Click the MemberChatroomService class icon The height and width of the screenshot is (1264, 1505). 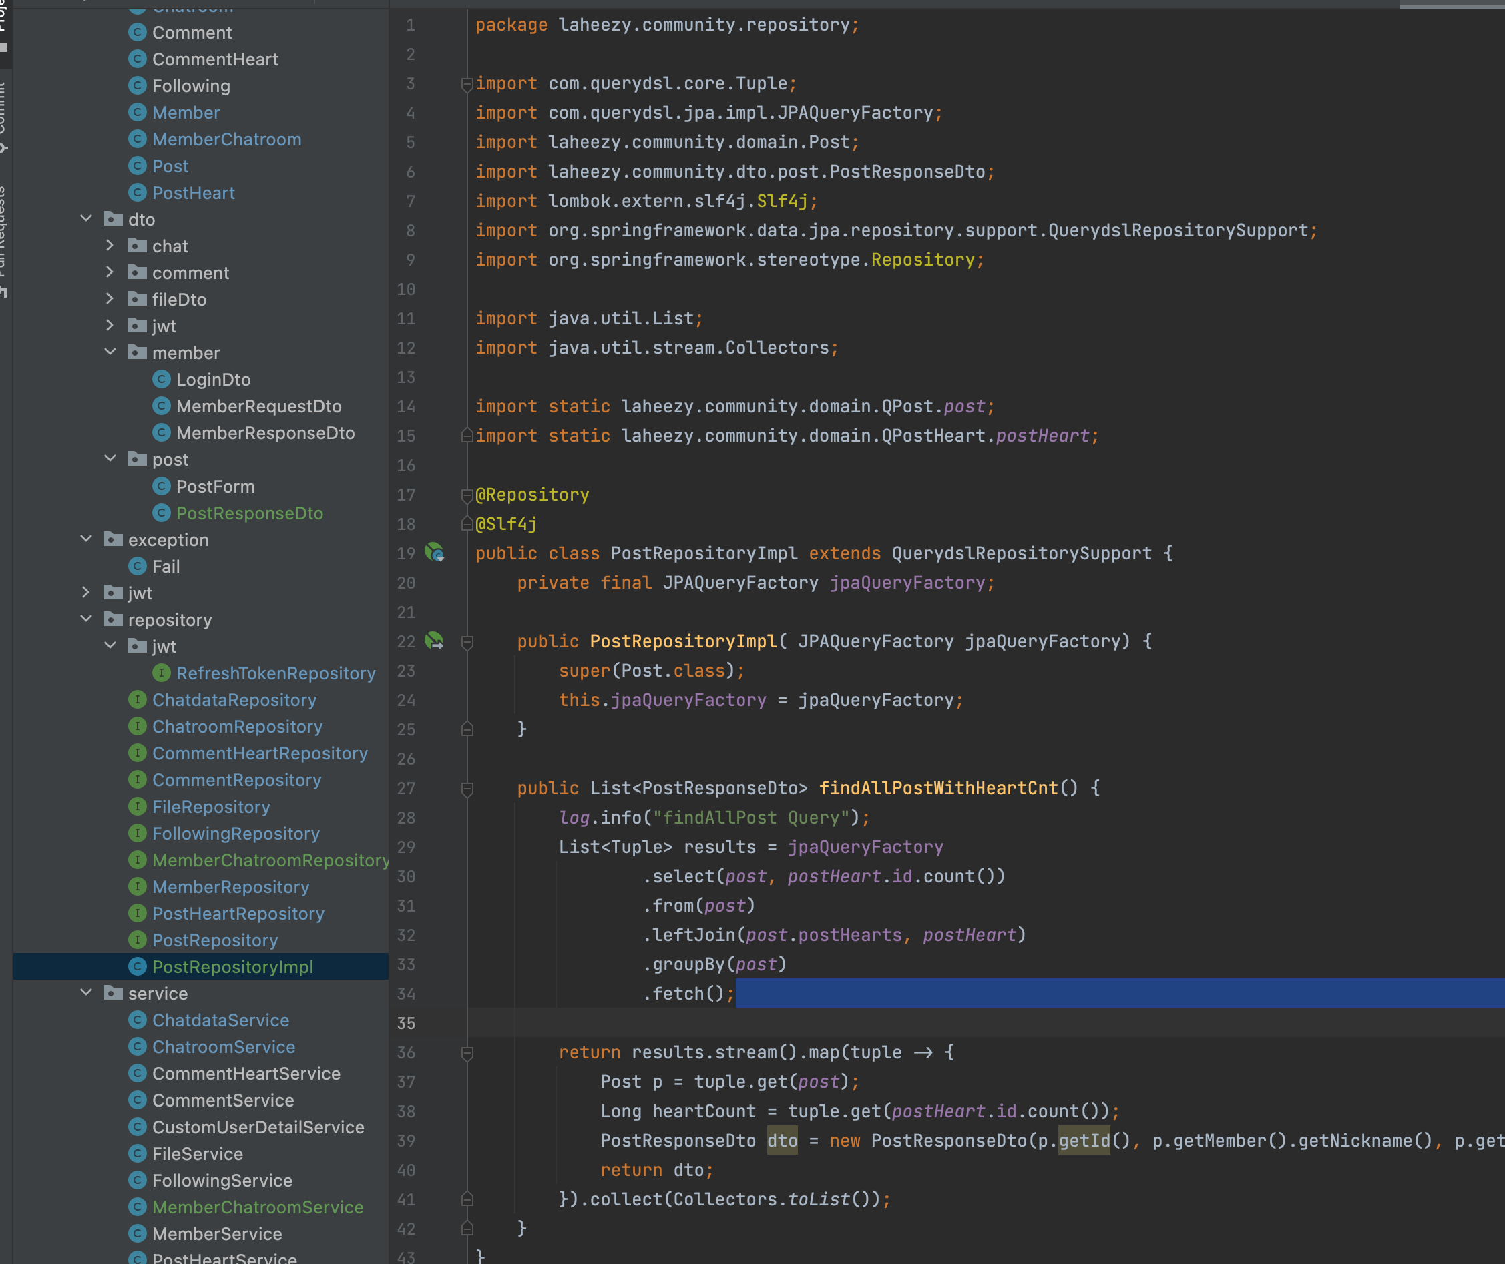click(138, 1207)
